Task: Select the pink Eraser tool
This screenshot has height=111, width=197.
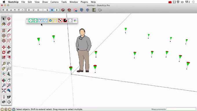Action: 9,24
